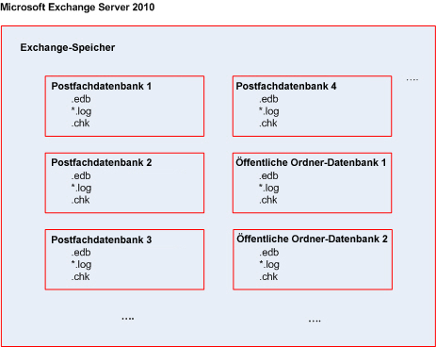This screenshot has width=436, height=347.
Task: Select the Postfachdatenbank 1 box title
Action: 102,86
